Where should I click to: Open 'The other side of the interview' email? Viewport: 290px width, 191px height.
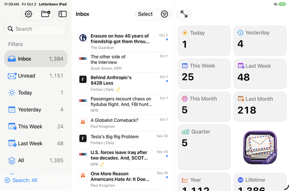point(123,62)
